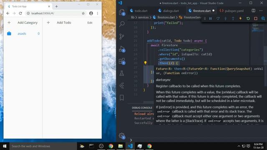Click the services breadcrumb segment
267x150 pixels.
tap(143, 17)
